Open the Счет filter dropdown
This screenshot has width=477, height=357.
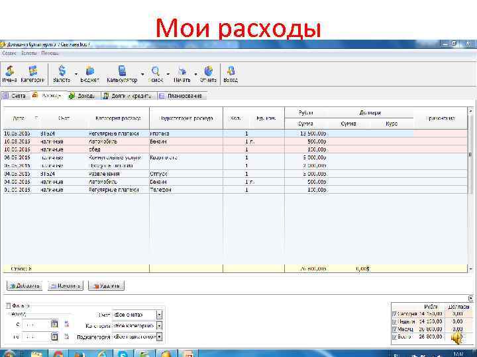159,315
